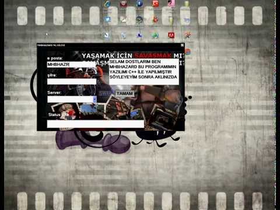Click the şifre password field

click(x=72, y=82)
